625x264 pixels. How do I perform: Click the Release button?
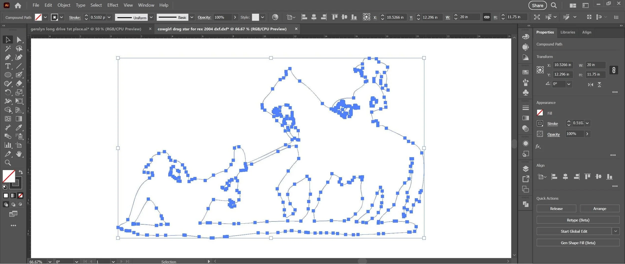556,209
